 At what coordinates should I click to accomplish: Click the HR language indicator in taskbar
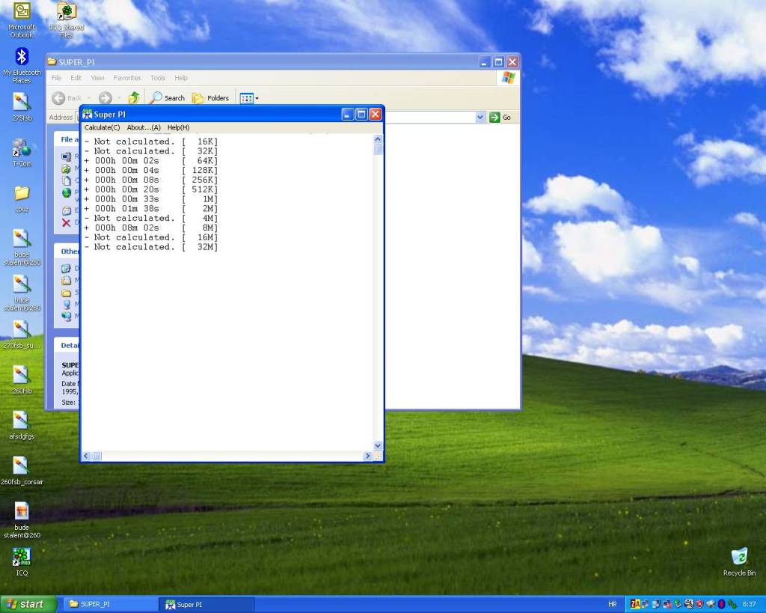pos(613,604)
